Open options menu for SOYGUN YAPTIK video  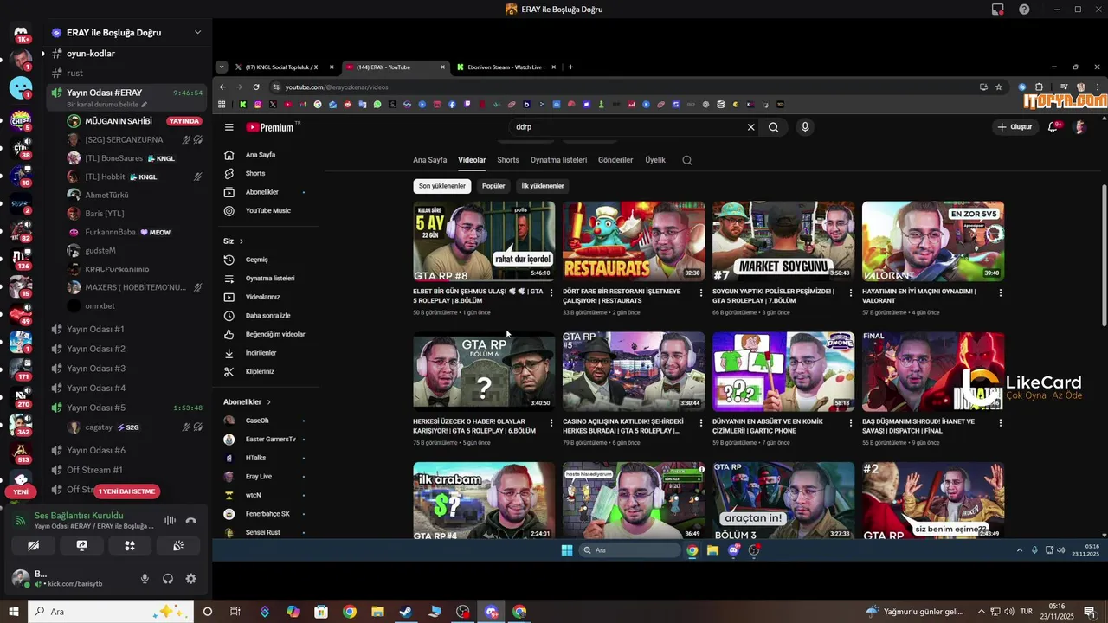(851, 292)
